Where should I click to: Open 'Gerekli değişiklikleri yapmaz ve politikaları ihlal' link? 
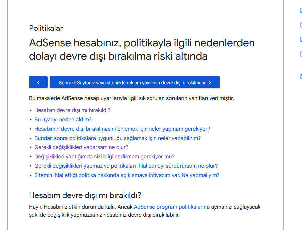tap(126, 166)
